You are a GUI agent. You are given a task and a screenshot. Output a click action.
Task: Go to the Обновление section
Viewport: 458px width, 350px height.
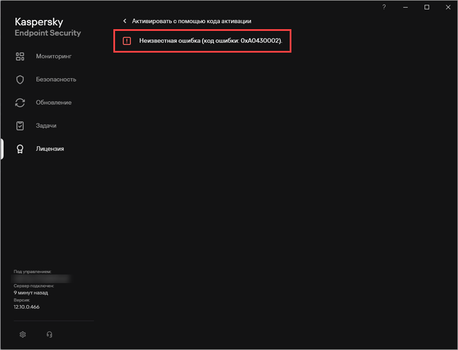tap(54, 103)
